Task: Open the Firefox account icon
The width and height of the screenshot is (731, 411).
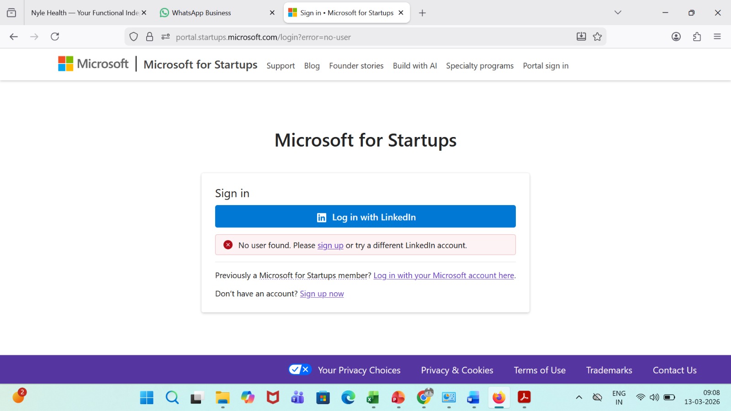Action: pyautogui.click(x=676, y=37)
